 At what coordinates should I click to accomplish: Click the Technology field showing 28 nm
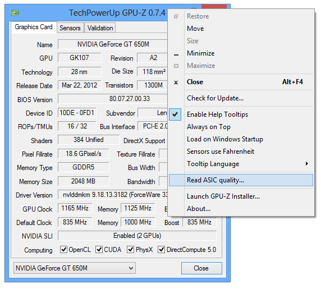pos(80,72)
